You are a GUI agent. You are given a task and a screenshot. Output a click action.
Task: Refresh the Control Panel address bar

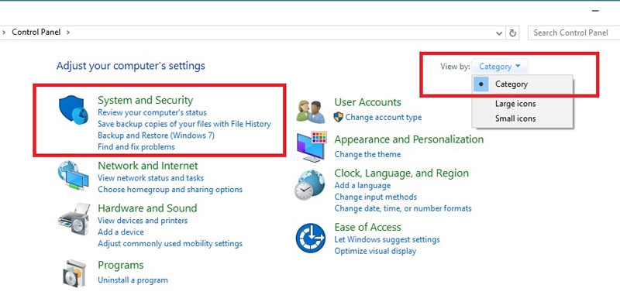(x=512, y=33)
